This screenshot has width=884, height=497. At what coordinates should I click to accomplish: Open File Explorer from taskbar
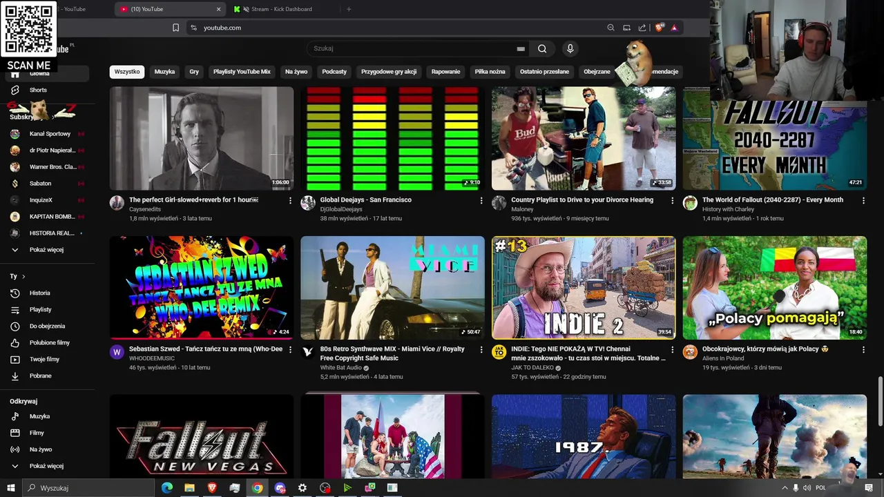pos(189,488)
